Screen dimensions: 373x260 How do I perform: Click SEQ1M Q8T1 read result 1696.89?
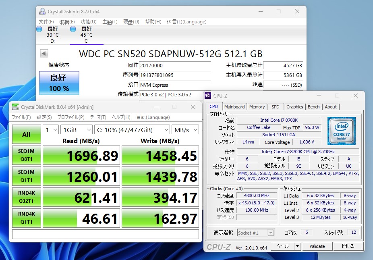point(81,155)
